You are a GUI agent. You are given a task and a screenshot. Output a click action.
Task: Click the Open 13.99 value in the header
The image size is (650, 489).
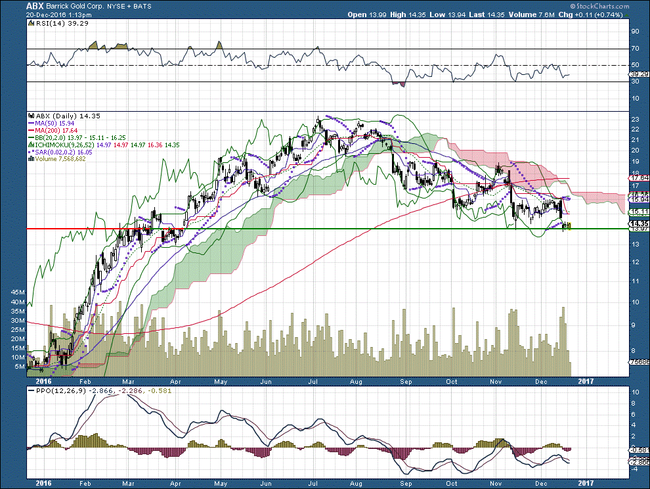pyautogui.click(x=367, y=14)
